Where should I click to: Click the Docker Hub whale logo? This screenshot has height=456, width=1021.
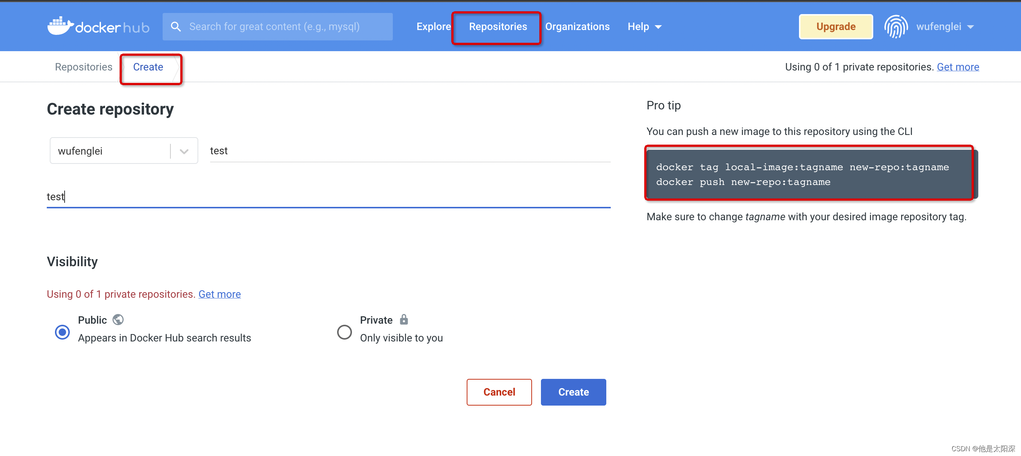98,26
